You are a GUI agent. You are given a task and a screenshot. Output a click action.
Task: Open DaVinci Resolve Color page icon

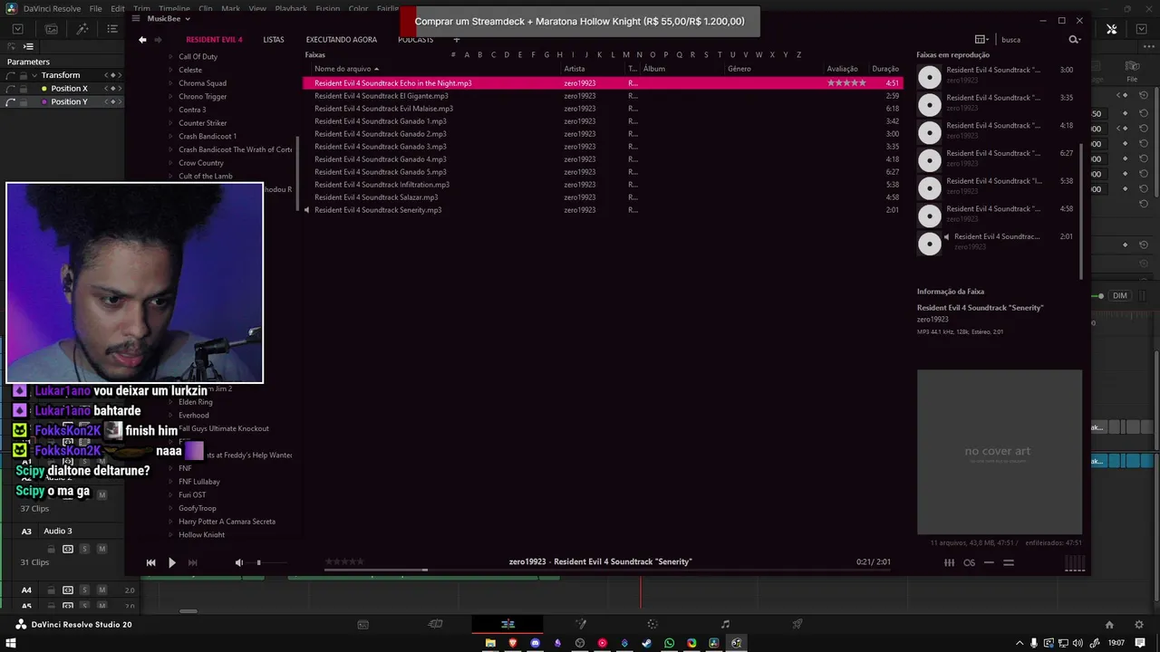pos(652,624)
